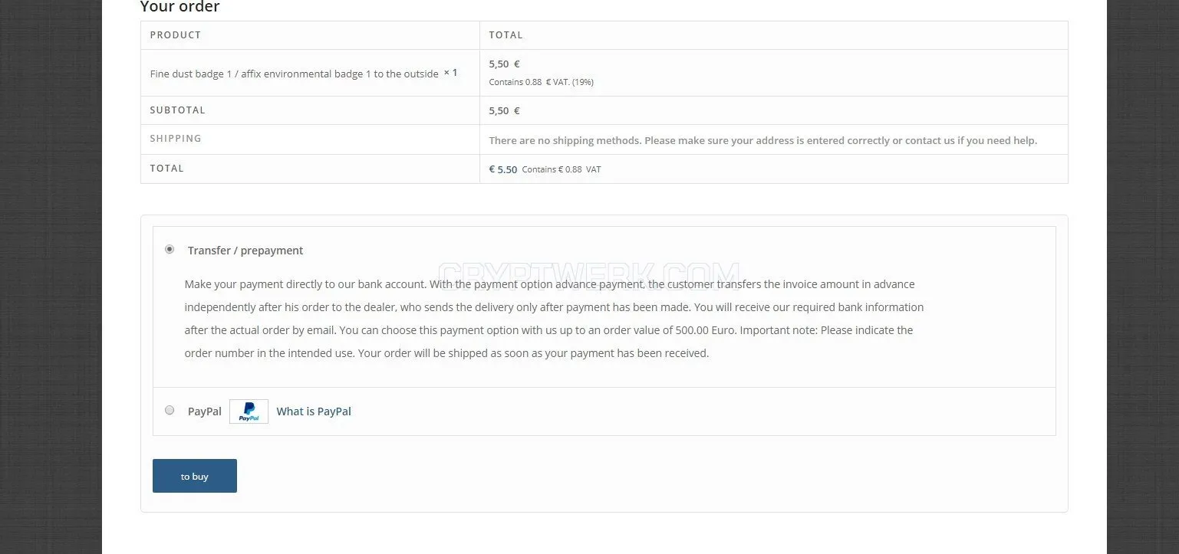Click the Contains 0.88 € VAT (19%) note
1179x554 pixels.
click(x=542, y=82)
